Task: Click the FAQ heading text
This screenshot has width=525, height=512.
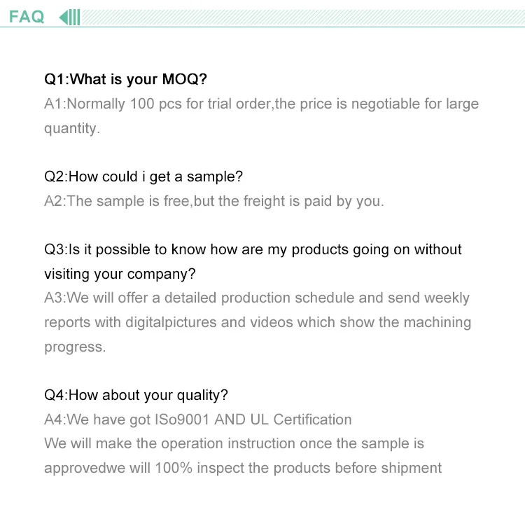Action: [x=27, y=16]
